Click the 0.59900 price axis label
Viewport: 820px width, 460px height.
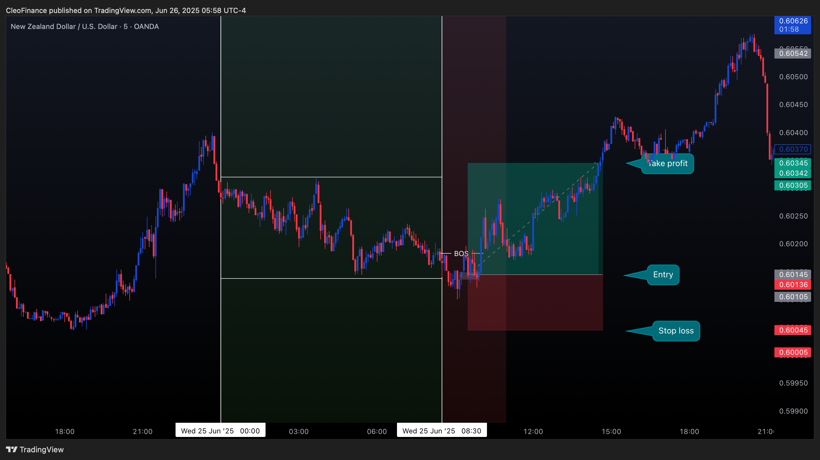click(x=793, y=411)
